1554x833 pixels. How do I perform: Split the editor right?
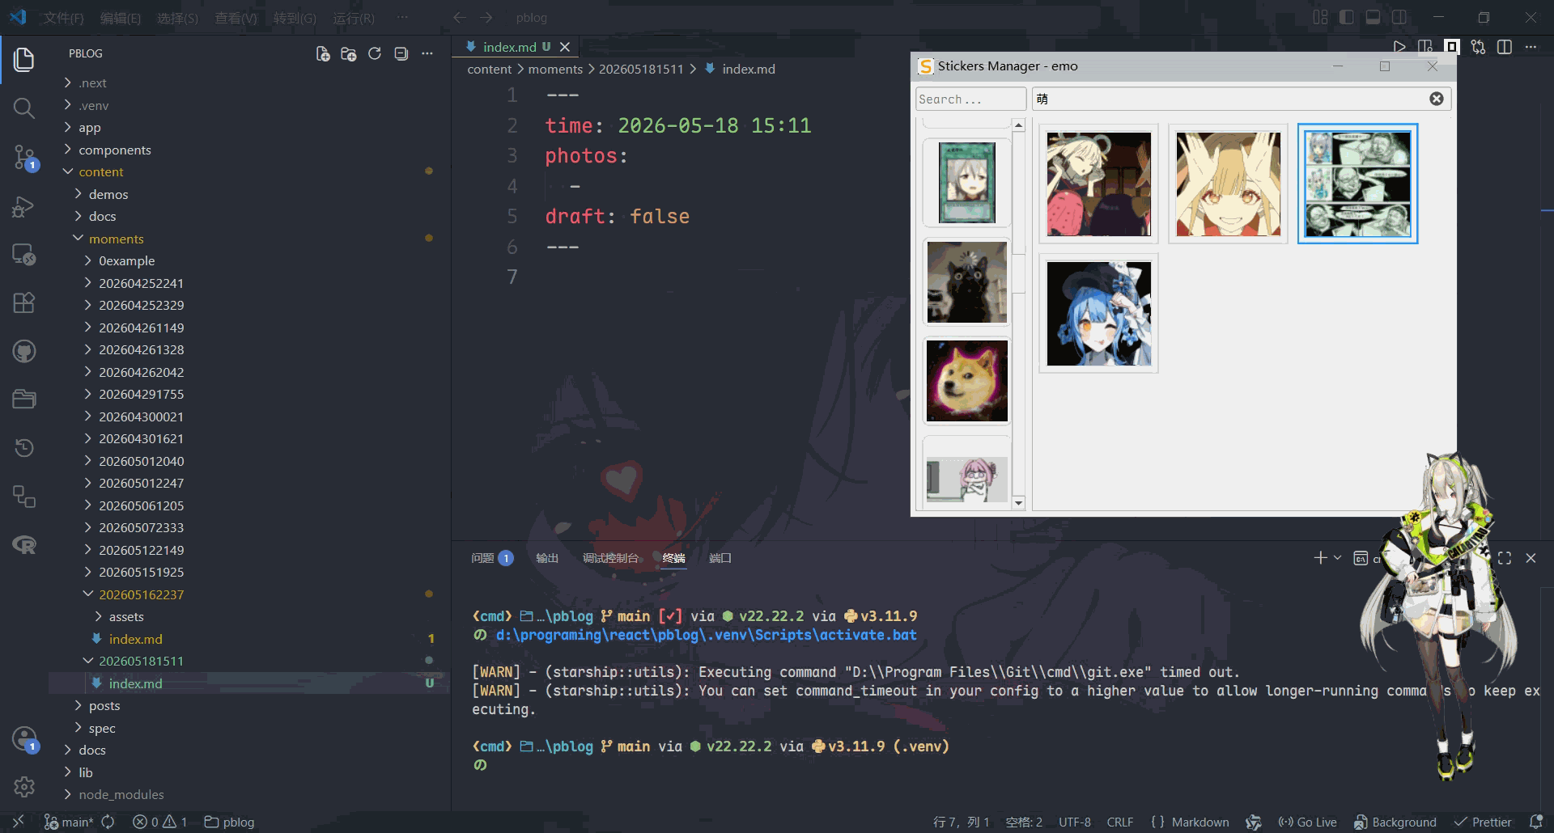click(x=1505, y=47)
